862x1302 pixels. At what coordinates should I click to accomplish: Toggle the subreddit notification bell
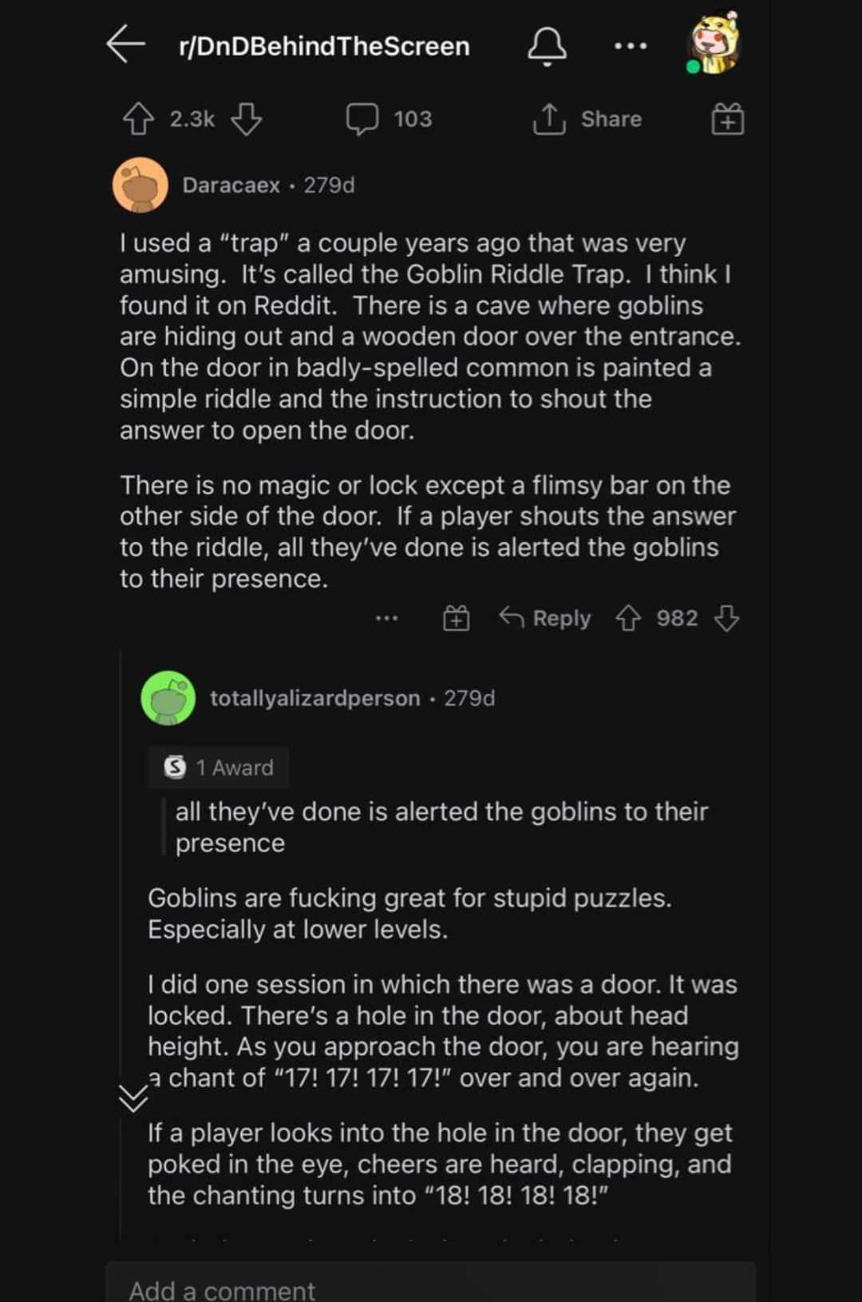[547, 46]
